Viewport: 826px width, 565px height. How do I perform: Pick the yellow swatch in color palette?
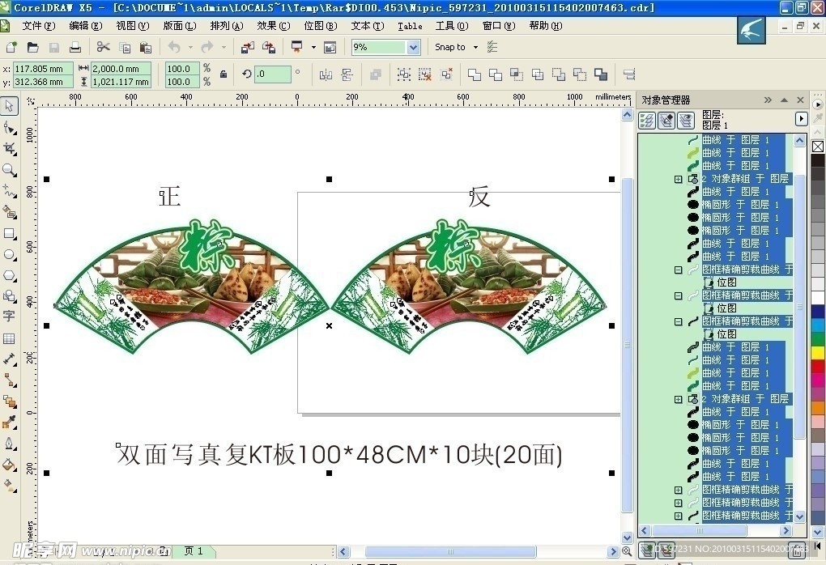click(x=818, y=353)
